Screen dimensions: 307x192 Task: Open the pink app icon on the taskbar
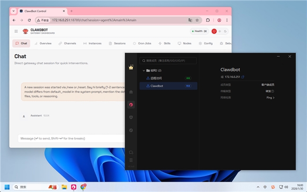[74, 187]
